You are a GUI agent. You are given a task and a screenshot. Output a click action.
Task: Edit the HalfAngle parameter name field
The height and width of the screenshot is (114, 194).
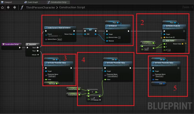52,76
